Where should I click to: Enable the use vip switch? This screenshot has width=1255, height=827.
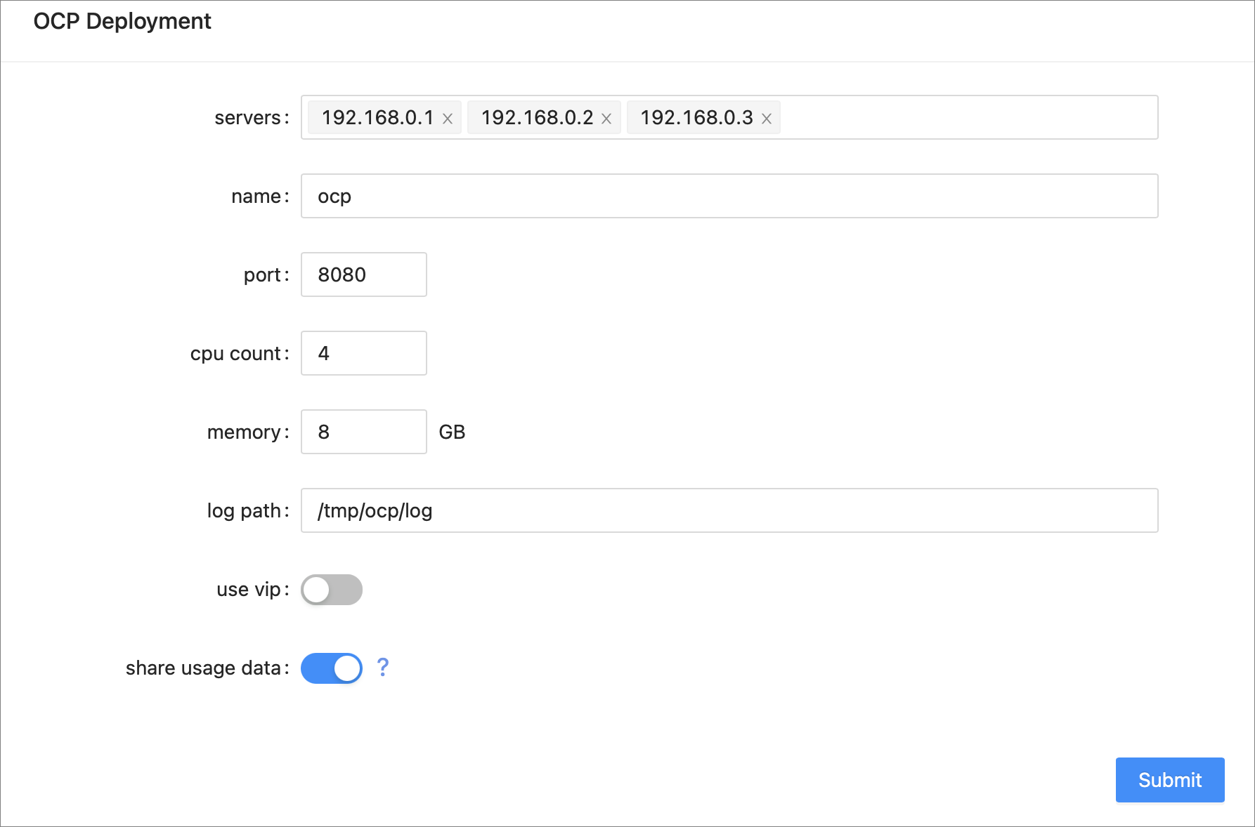[x=332, y=590]
